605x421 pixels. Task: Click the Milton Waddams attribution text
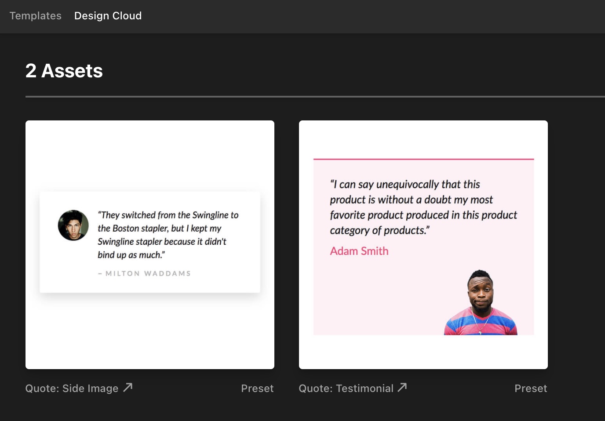click(145, 273)
